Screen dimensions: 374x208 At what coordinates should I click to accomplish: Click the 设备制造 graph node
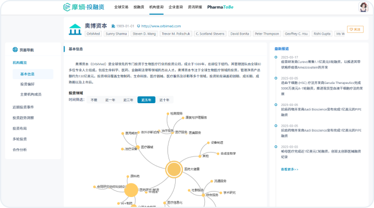[208, 143]
